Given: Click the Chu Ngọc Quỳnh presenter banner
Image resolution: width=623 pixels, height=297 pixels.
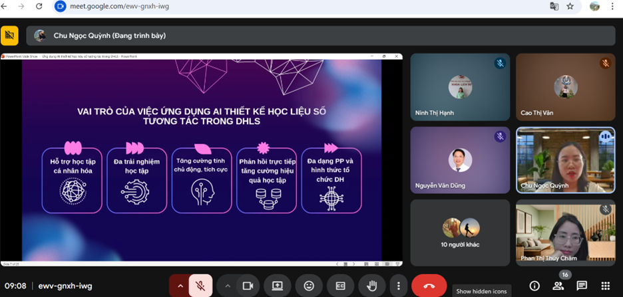Looking at the screenshot, I should (319, 35).
